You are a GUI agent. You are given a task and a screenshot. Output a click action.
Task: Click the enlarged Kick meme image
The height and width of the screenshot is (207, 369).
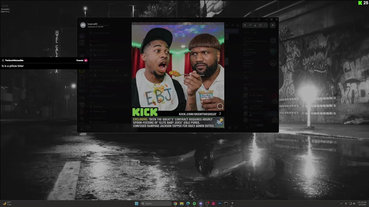pyautogui.click(x=178, y=75)
